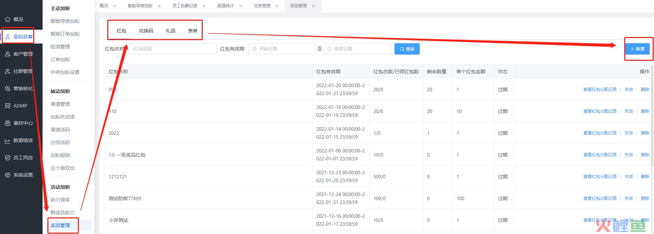Focus the 红包名称 input field

tap(172, 49)
